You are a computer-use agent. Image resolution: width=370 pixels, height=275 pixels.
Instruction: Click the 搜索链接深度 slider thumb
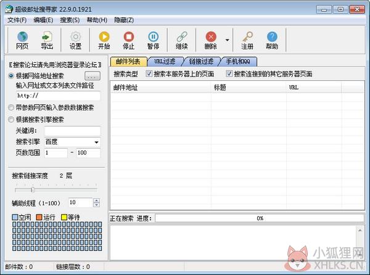33,190
